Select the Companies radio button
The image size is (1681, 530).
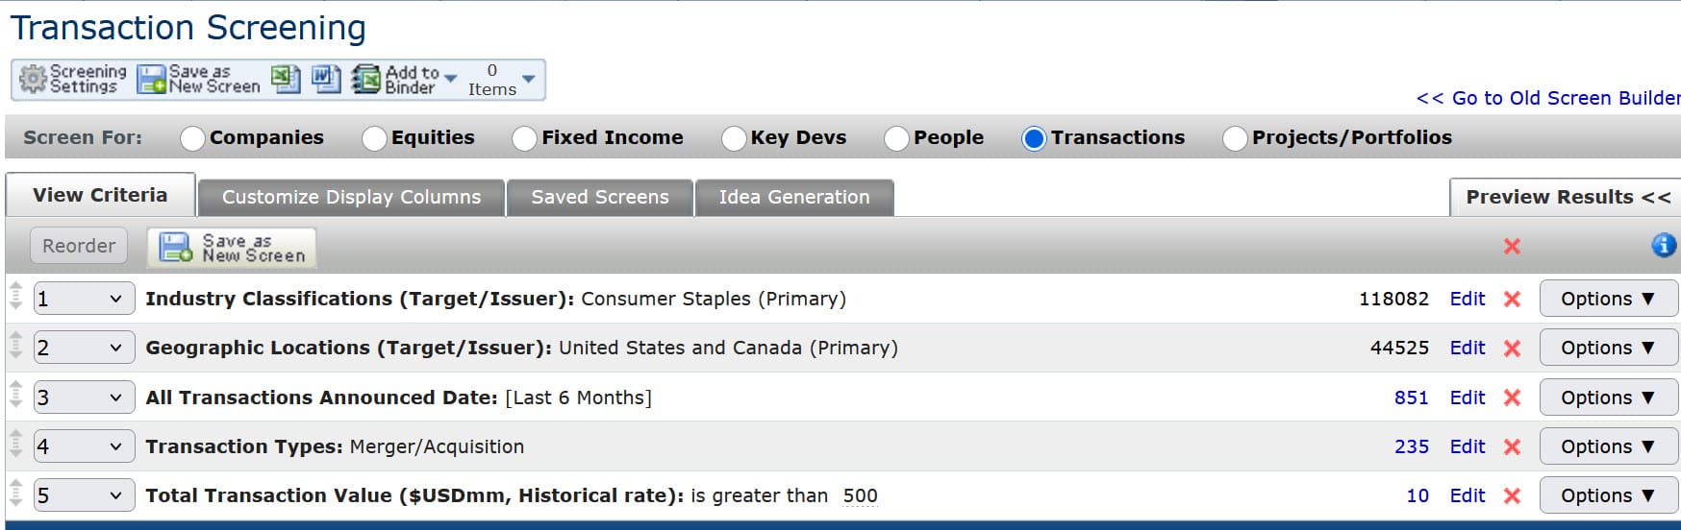[x=192, y=139]
